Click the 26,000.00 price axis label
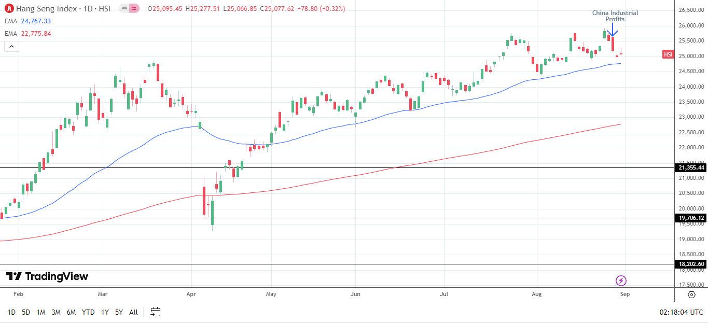The height and width of the screenshot is (323, 708). [691, 25]
